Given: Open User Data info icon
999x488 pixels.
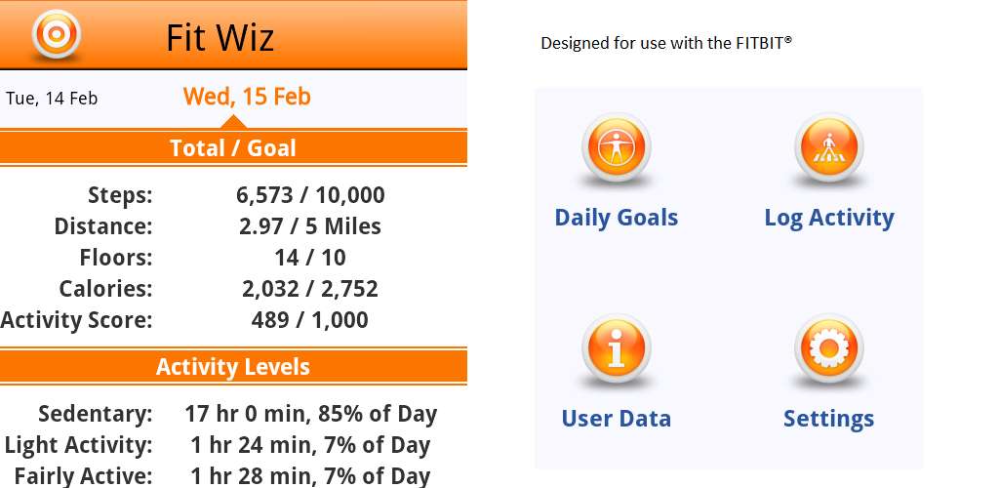Looking at the screenshot, I should point(616,349).
